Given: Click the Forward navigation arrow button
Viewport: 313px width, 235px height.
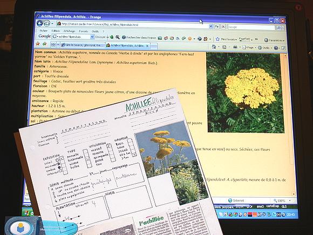Looking at the screenshot, I should (x=47, y=24).
